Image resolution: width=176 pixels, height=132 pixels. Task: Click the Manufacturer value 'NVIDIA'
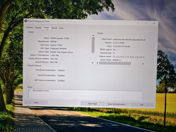[x=53, y=42]
